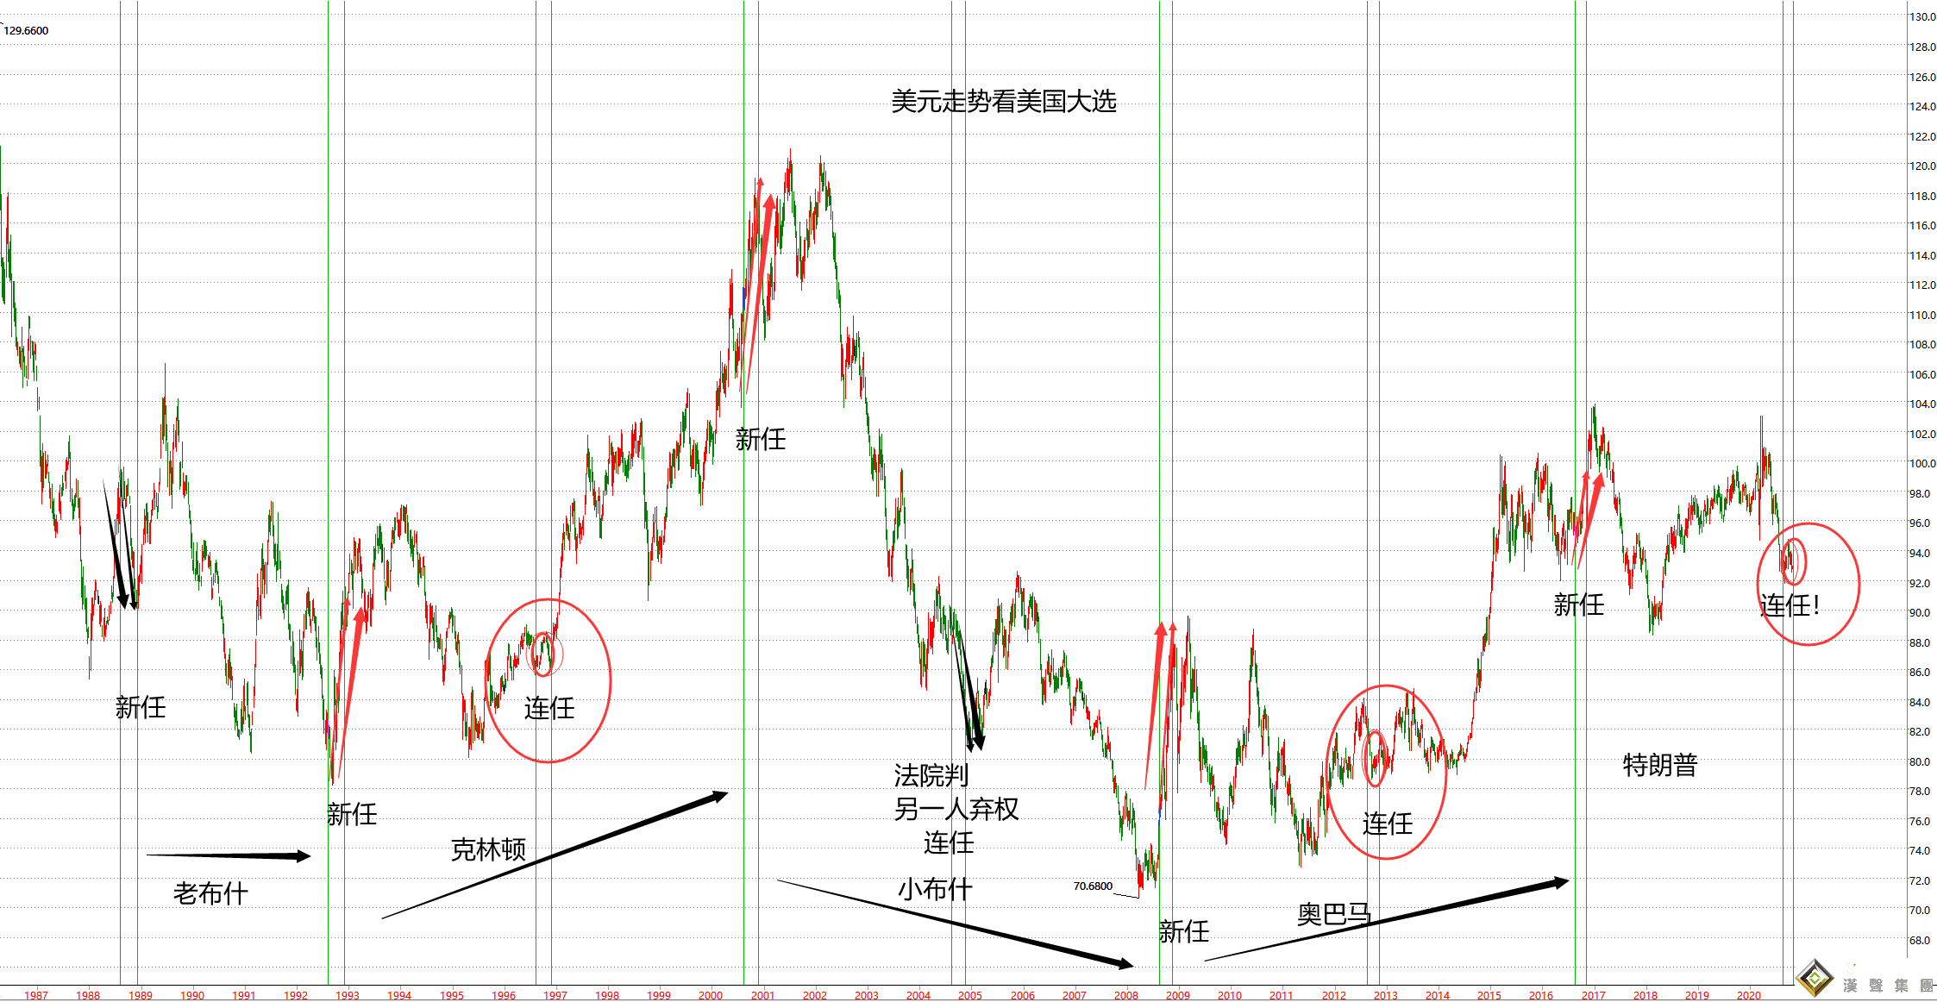1937x1002 pixels.
Task: Click the chart title 美元走势看美国大选
Action: pos(1003,102)
